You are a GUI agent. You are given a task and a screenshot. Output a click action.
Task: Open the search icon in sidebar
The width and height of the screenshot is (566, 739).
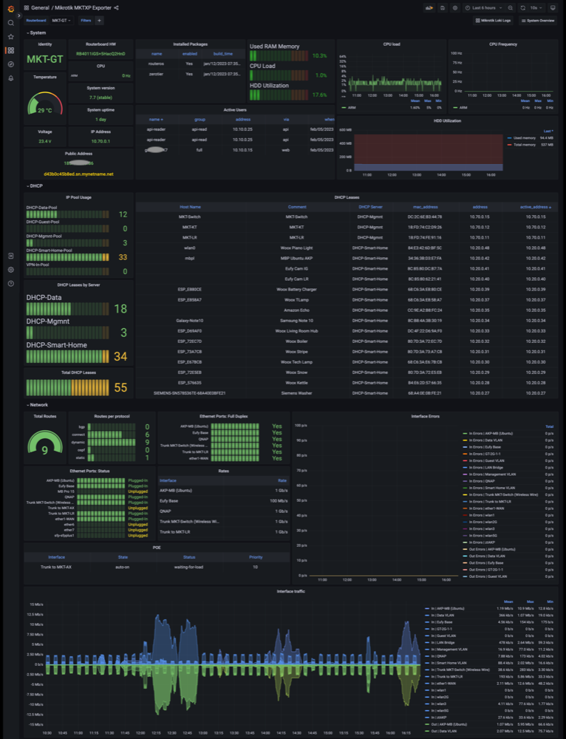point(10,23)
